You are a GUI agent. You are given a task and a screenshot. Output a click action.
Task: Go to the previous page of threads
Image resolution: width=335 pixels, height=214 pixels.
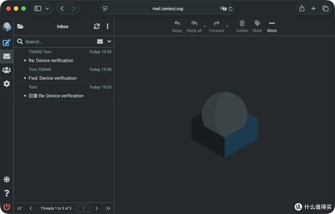pos(31,208)
